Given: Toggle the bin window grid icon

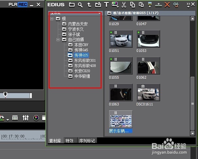Looking at the screenshot, I should pyautogui.click(x=15, y=118).
